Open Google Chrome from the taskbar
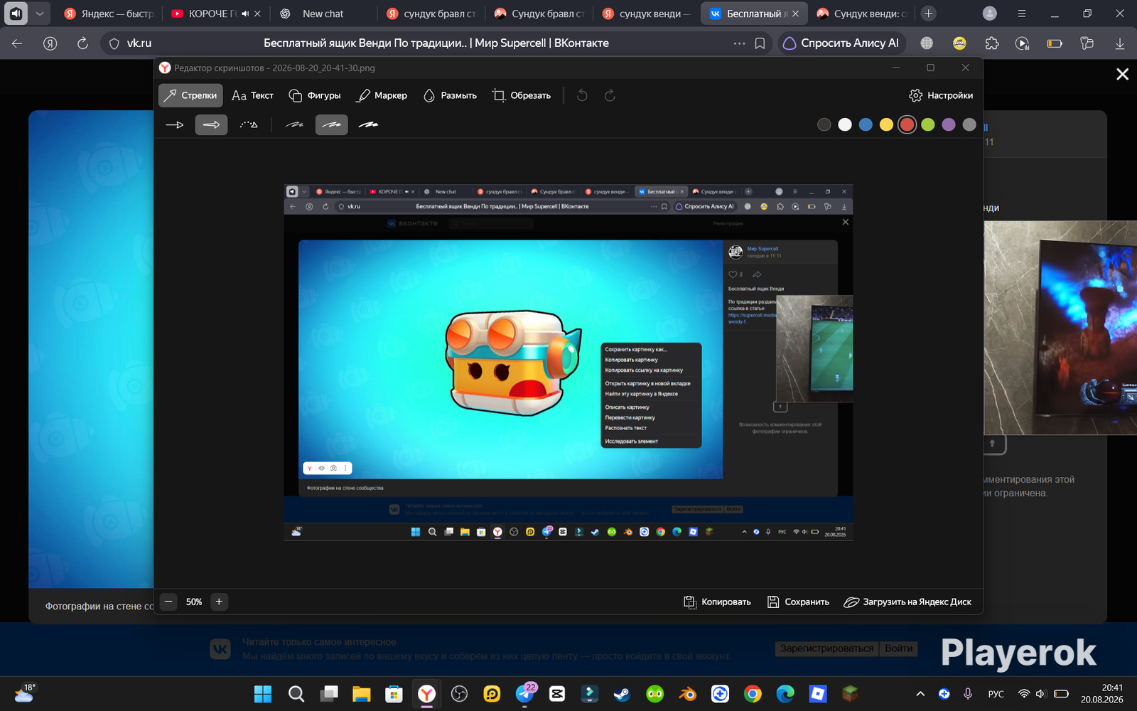Image resolution: width=1137 pixels, height=711 pixels. pyautogui.click(x=753, y=694)
